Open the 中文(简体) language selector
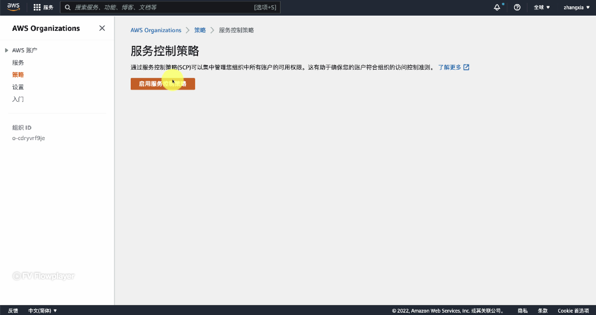The width and height of the screenshot is (596, 315). 42,310
